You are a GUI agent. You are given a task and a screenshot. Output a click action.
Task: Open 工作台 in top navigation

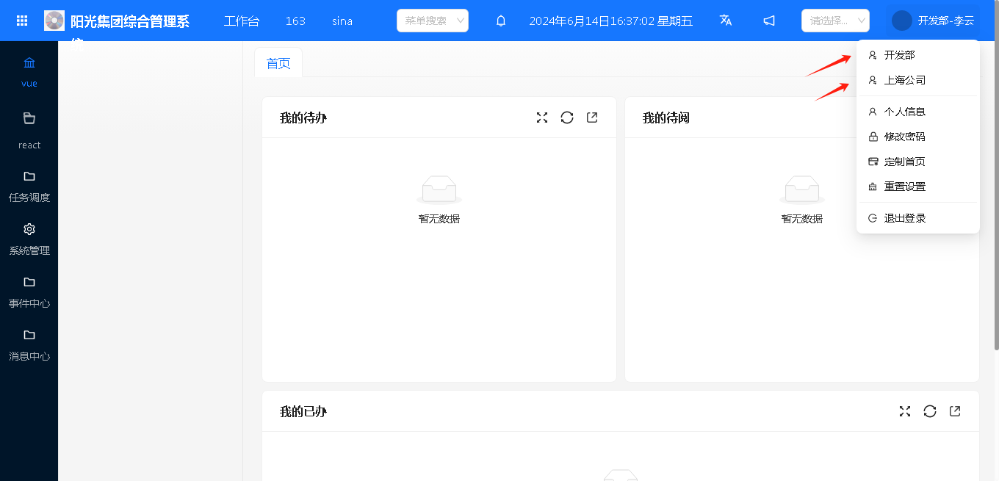(x=242, y=21)
